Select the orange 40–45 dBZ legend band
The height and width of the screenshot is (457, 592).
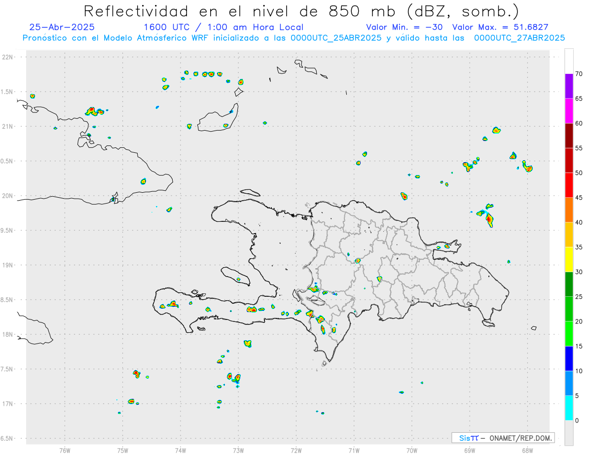point(569,210)
